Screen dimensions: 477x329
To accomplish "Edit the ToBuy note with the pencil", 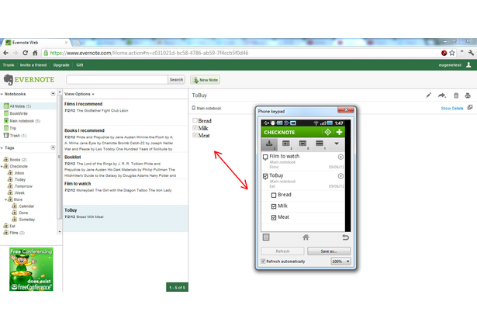I will [x=428, y=95].
